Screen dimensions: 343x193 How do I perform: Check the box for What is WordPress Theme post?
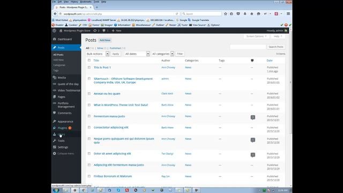click(x=89, y=105)
